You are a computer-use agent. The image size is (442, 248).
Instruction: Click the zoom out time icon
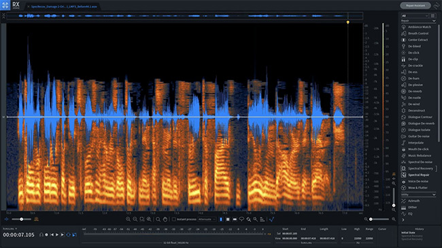point(135,220)
